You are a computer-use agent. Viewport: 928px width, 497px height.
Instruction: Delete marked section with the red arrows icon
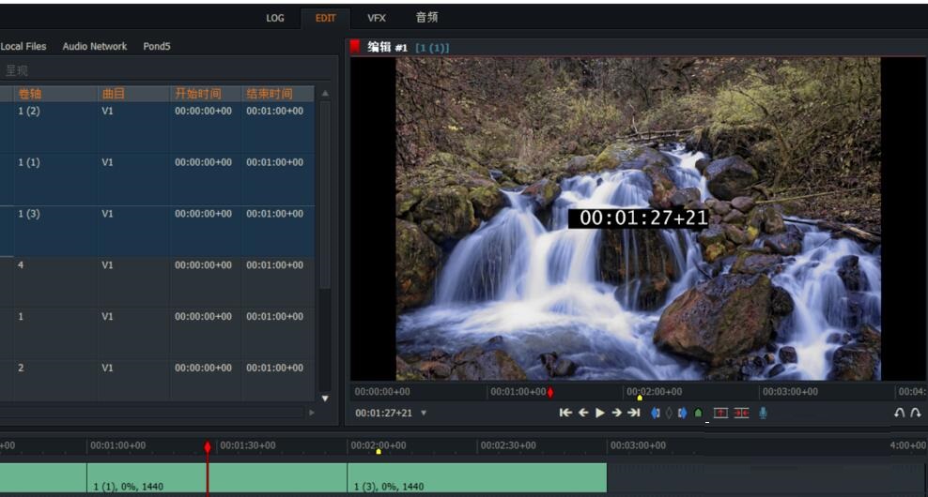tap(742, 414)
